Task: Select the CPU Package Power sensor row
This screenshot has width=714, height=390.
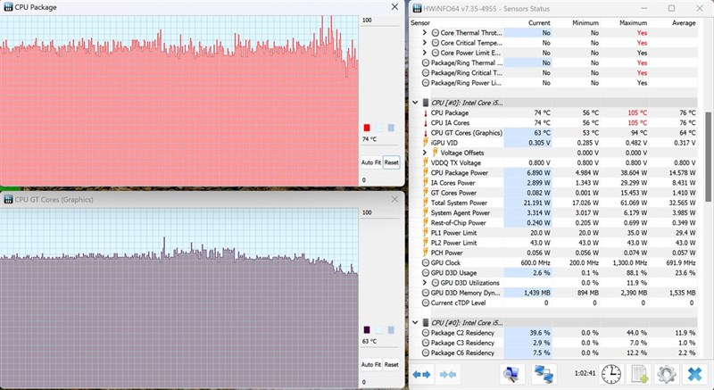Action: click(x=553, y=173)
